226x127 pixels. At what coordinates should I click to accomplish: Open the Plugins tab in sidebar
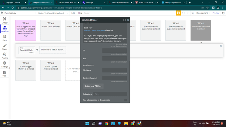pos(5,56)
